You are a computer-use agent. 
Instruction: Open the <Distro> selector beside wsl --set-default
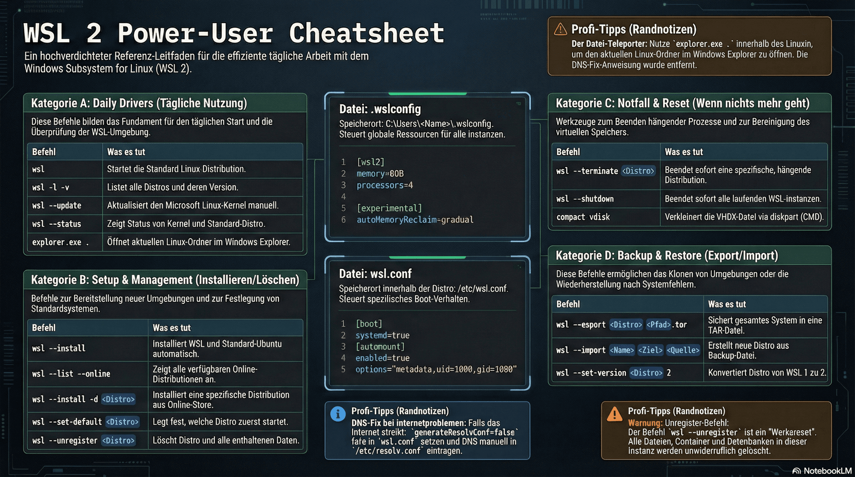click(x=123, y=421)
